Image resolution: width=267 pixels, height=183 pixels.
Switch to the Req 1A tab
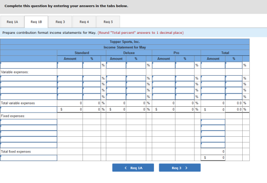coord(12,22)
